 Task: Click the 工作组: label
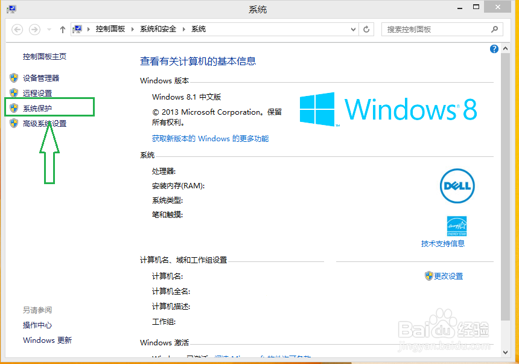(164, 322)
